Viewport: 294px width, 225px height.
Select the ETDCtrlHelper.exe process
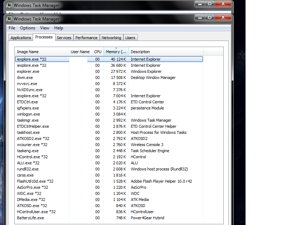pos(109,126)
